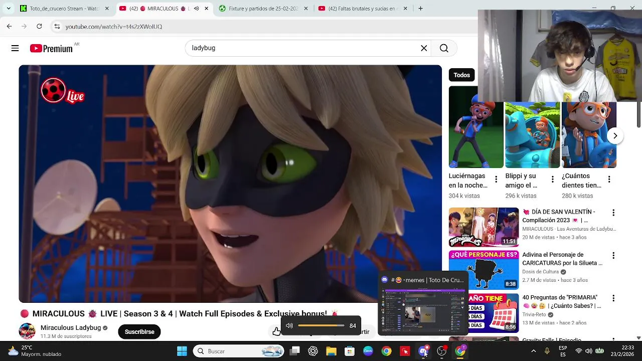Click the Windows Buscar search box
This screenshot has height=361, width=642.
(239, 351)
